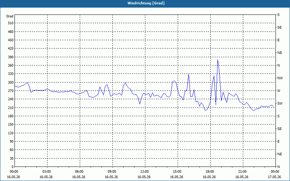Click the 12:00 time axis label
The width and height of the screenshot is (290, 181).
tap(145, 172)
